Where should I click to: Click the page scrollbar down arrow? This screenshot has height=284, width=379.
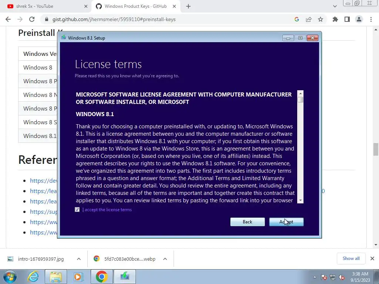coord(376,245)
